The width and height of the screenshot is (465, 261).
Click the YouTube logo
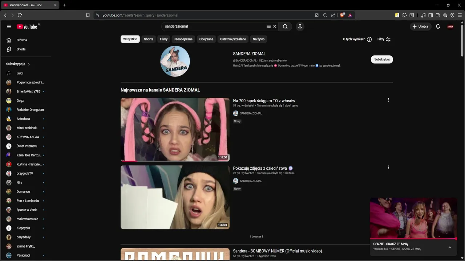click(27, 26)
